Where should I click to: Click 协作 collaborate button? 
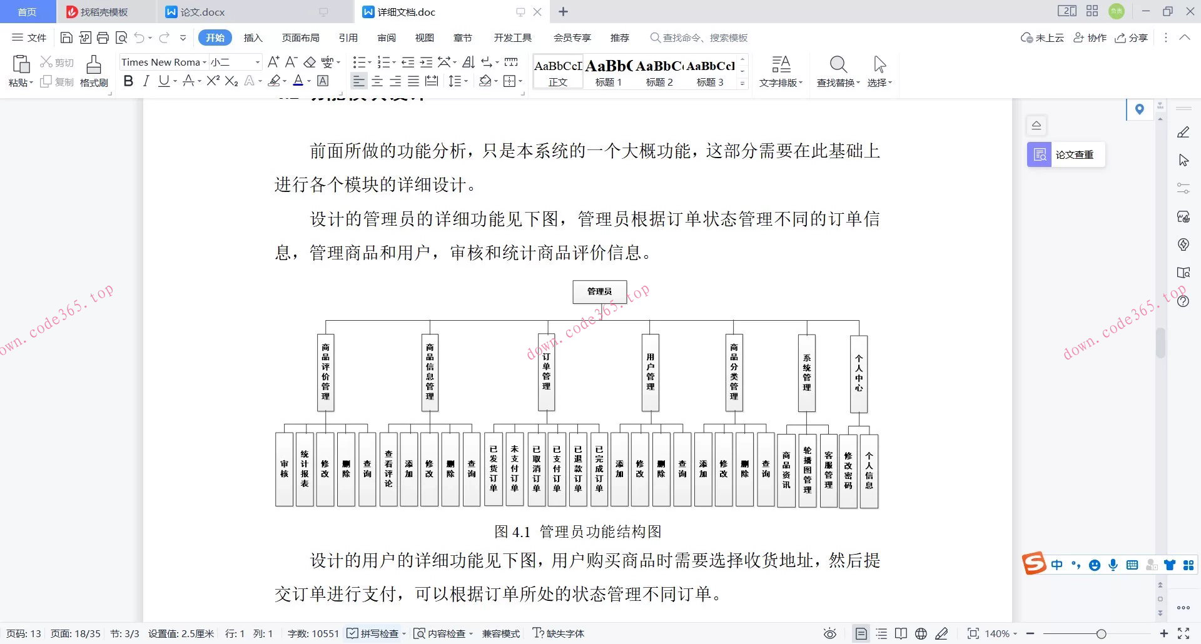1090,38
